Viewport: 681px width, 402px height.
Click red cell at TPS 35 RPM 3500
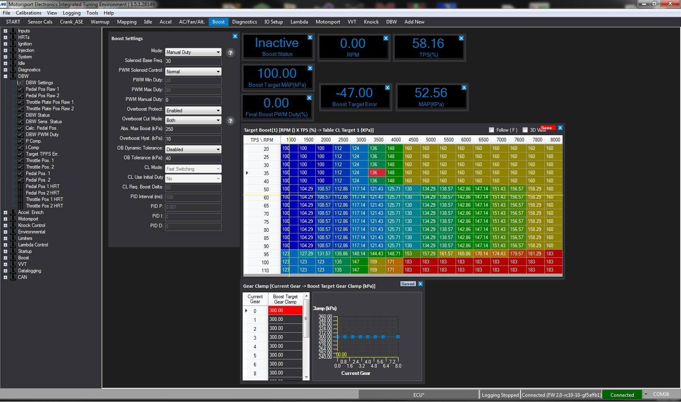[x=377, y=173]
